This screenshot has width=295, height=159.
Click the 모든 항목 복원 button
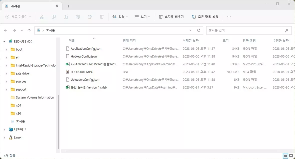click(205, 17)
